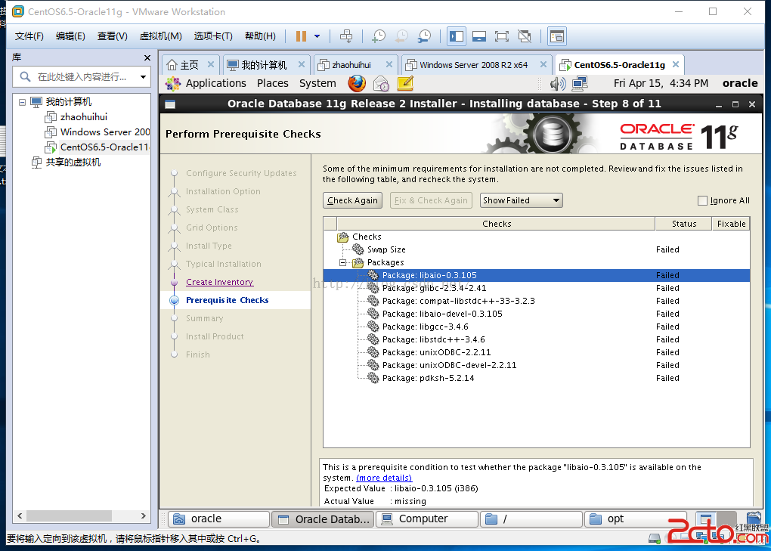The height and width of the screenshot is (551, 771).
Task: Collapse the 我的计算机 tree node
Action: pos(22,102)
